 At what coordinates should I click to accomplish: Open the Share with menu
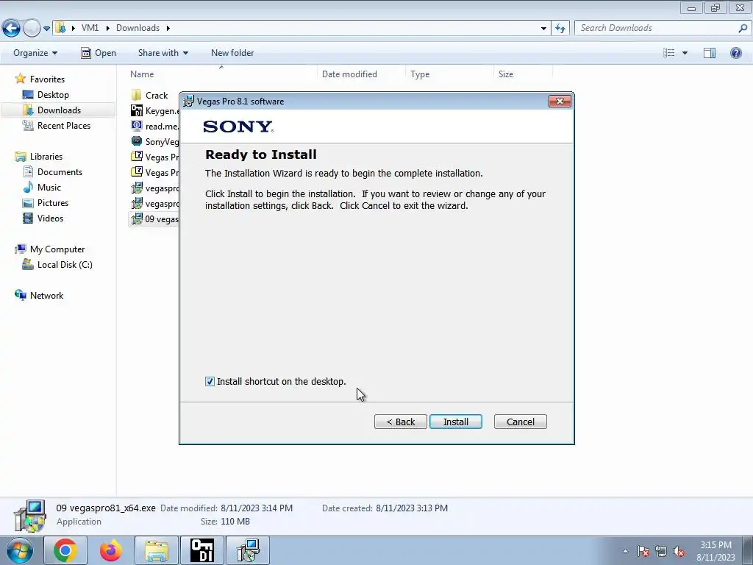coord(163,53)
